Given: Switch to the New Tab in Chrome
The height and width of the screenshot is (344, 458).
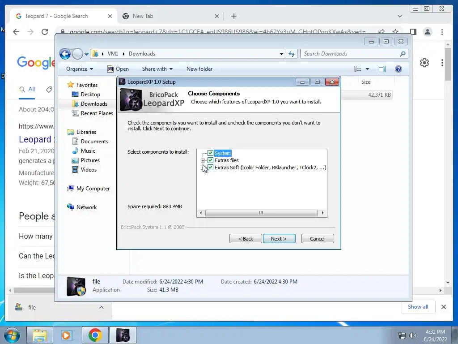Looking at the screenshot, I should (143, 16).
